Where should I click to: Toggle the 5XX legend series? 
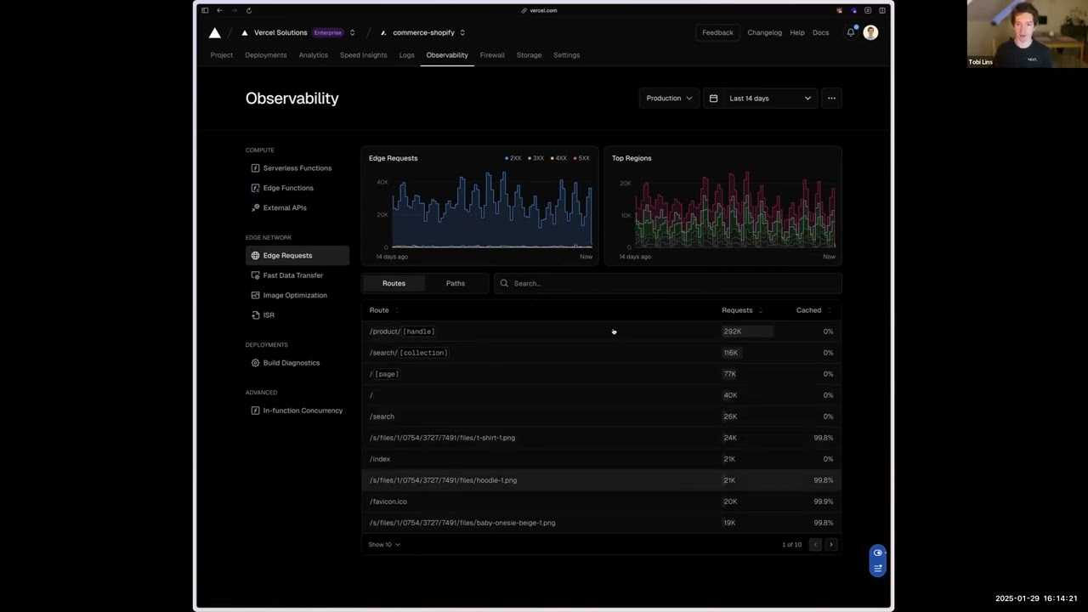click(581, 158)
